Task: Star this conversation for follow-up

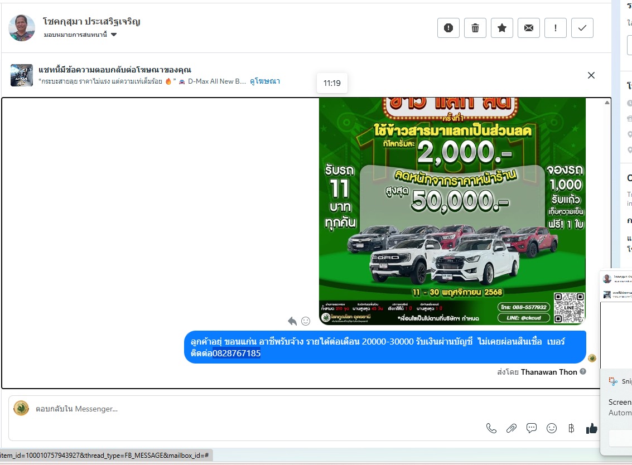Action: (x=502, y=28)
